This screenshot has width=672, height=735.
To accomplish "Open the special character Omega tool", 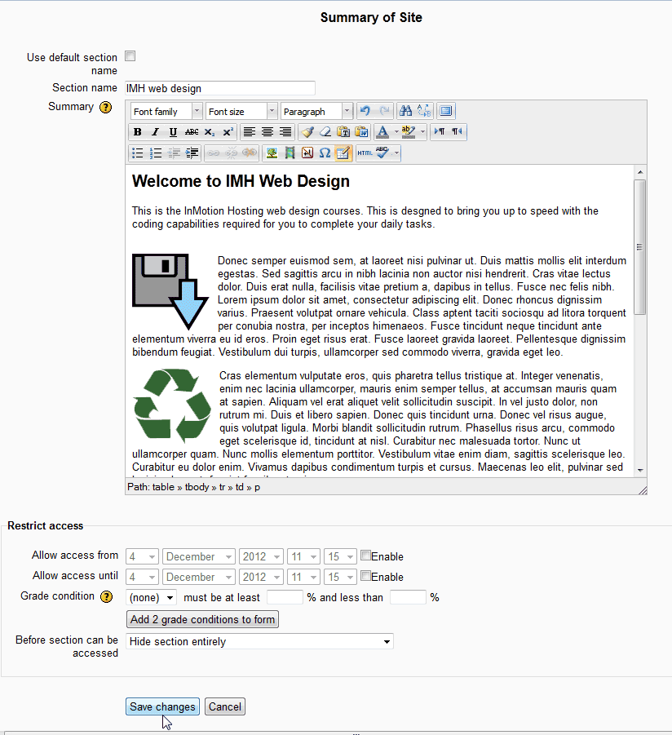I will click(x=325, y=153).
